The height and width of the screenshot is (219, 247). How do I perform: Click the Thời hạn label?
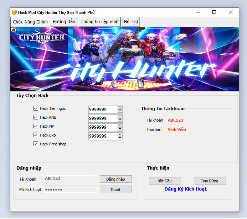coord(154,129)
